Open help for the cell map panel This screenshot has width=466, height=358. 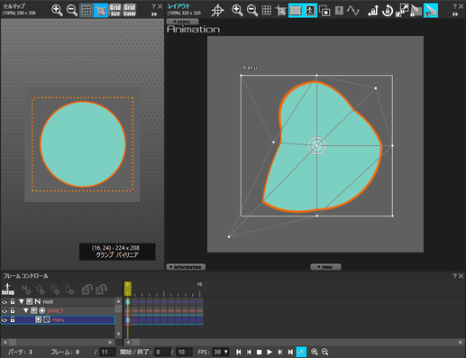click(x=153, y=6)
